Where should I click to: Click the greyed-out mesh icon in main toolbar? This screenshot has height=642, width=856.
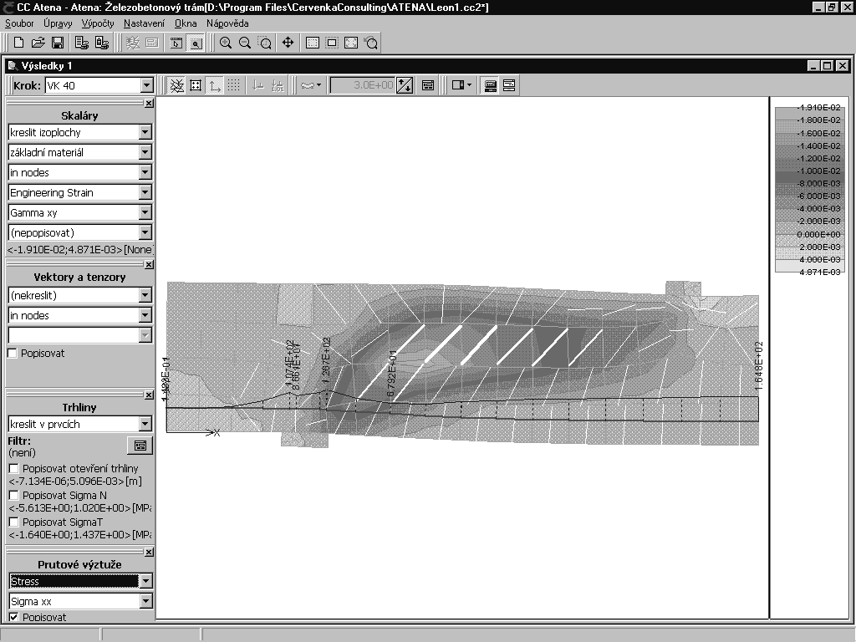pyautogui.click(x=133, y=43)
